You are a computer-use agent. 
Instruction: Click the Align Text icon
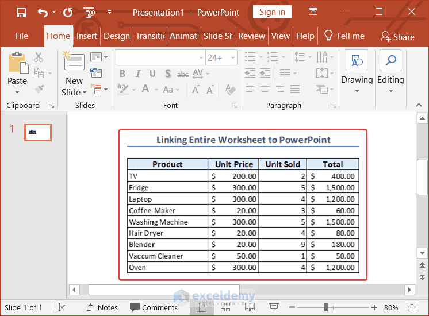pyautogui.click(x=322, y=73)
